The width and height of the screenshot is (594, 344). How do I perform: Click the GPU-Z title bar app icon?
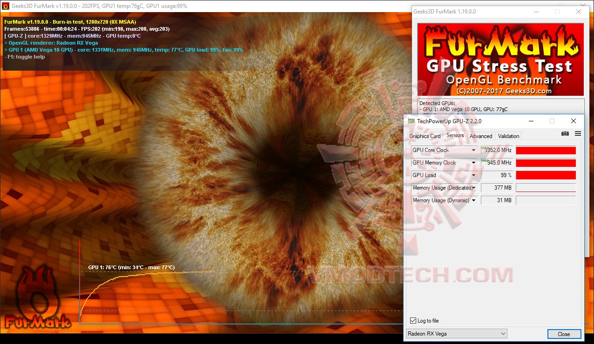point(412,121)
